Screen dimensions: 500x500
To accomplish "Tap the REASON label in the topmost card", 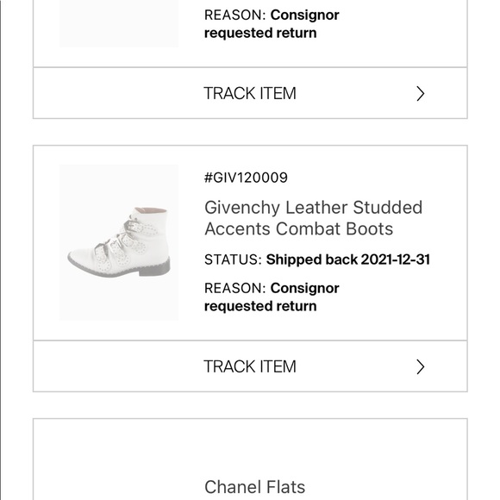I will (x=234, y=15).
